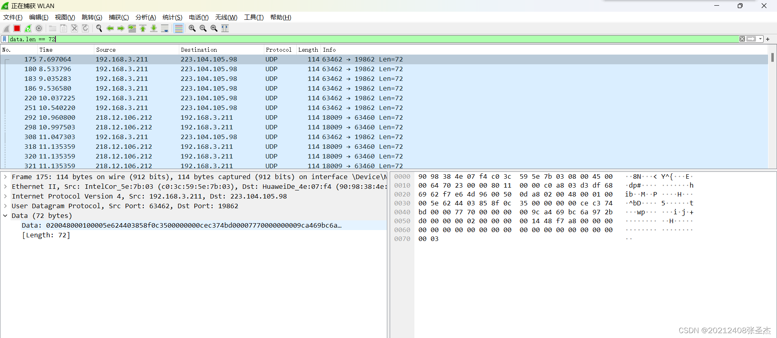Open the 跳转(G) menu
Image resolution: width=777 pixels, height=338 pixels.
click(x=92, y=17)
